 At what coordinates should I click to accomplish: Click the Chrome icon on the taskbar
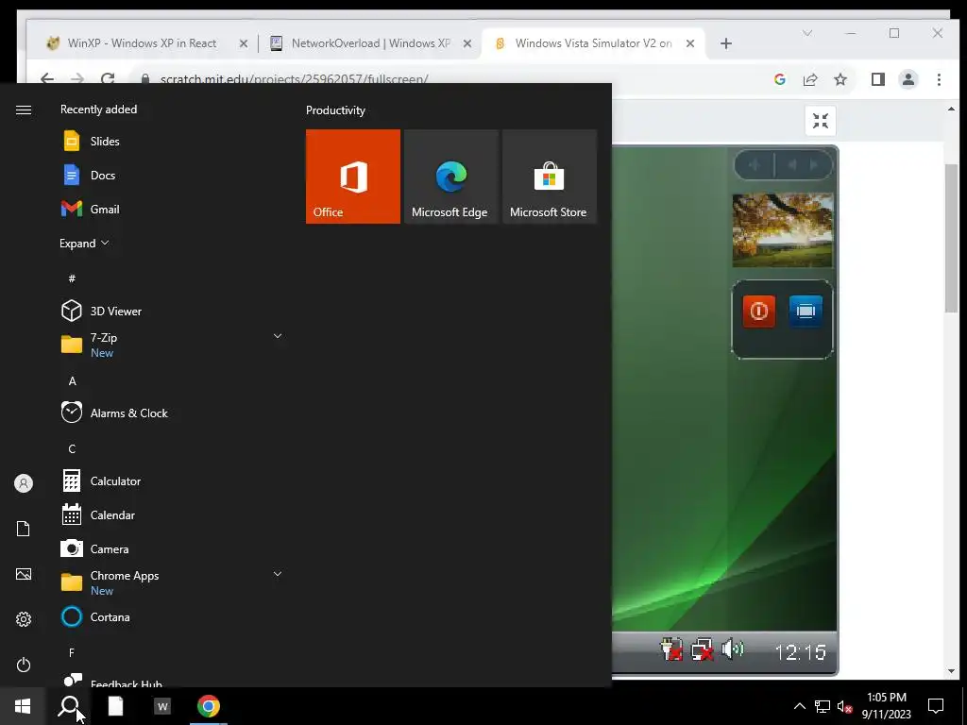point(209,706)
